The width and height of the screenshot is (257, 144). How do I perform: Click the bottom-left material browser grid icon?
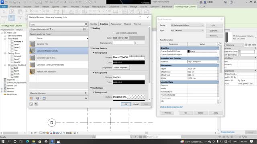pos(31,104)
